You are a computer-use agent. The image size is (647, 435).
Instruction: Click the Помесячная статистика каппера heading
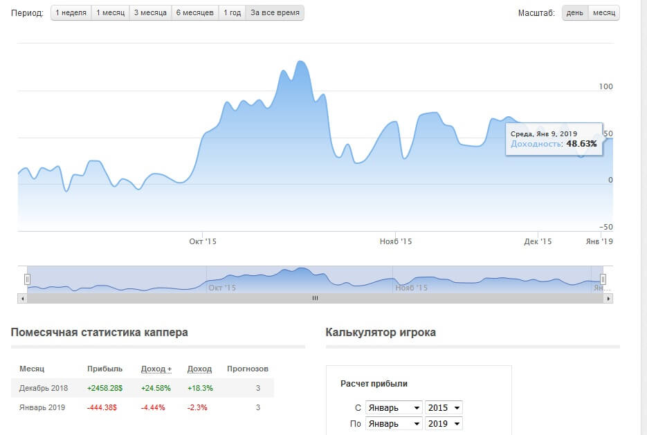[100, 333]
